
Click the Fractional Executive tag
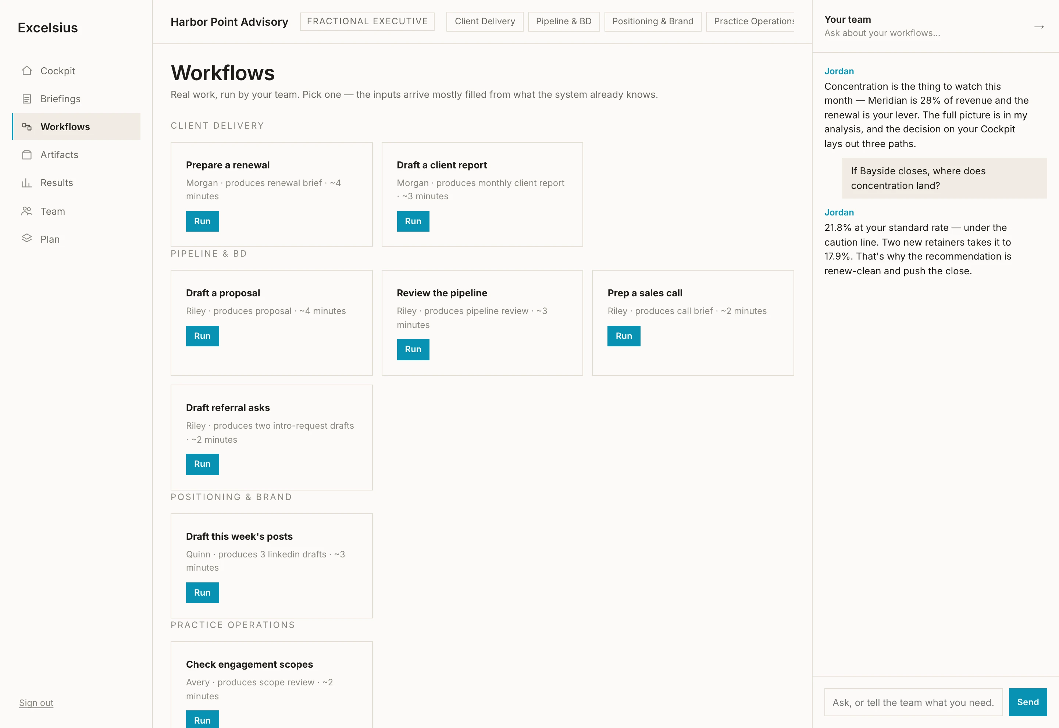367,21
